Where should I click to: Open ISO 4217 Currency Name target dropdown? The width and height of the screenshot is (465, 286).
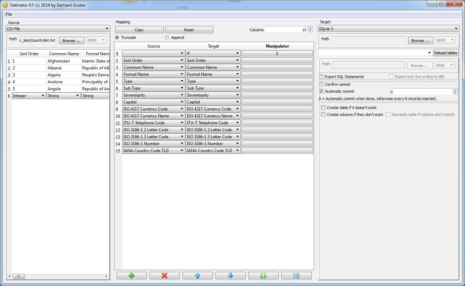point(213,116)
